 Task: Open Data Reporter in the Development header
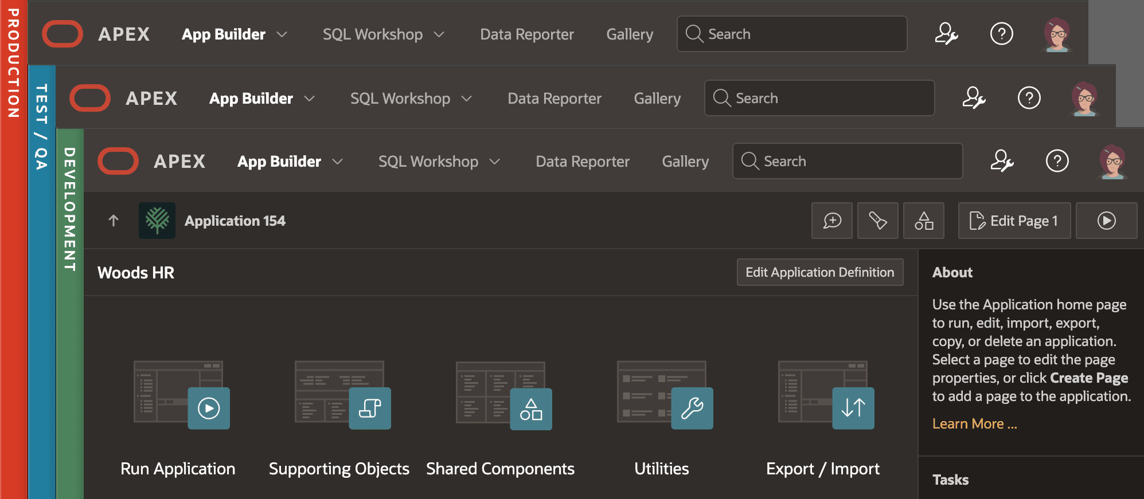[x=583, y=162]
